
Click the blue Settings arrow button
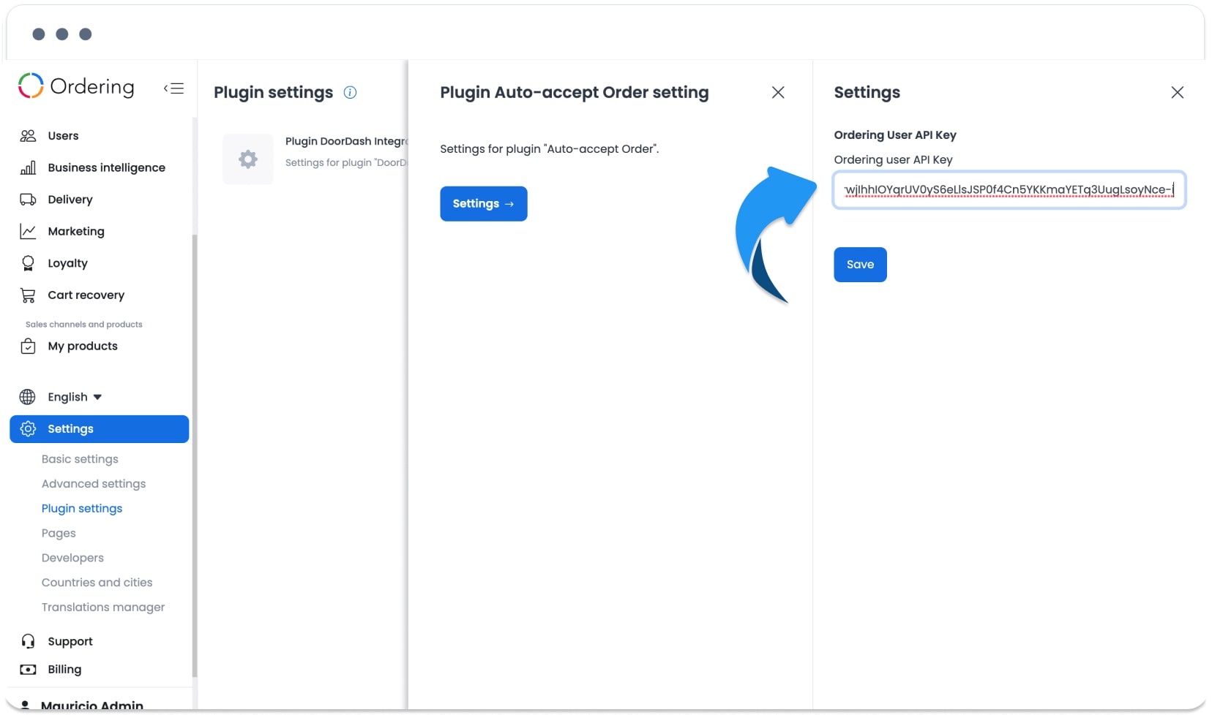point(483,204)
